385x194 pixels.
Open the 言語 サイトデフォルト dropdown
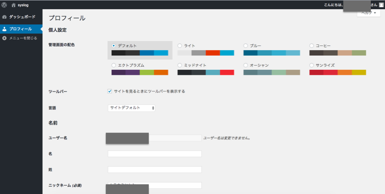[132, 108]
